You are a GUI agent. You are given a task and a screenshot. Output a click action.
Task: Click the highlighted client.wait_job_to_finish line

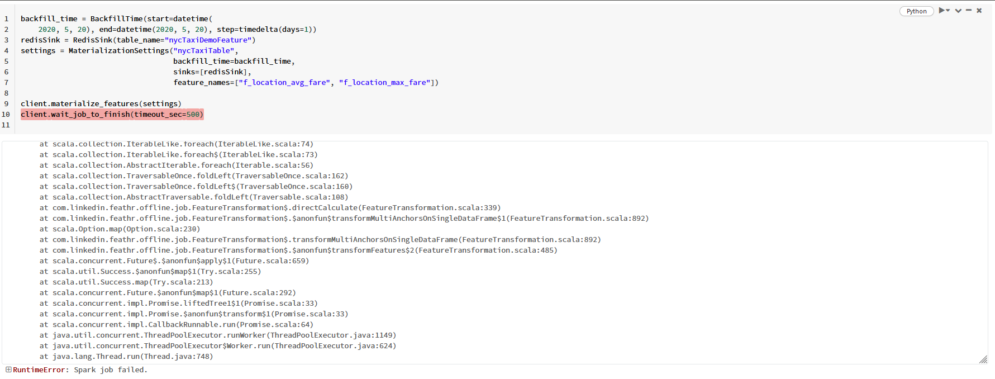(x=112, y=115)
